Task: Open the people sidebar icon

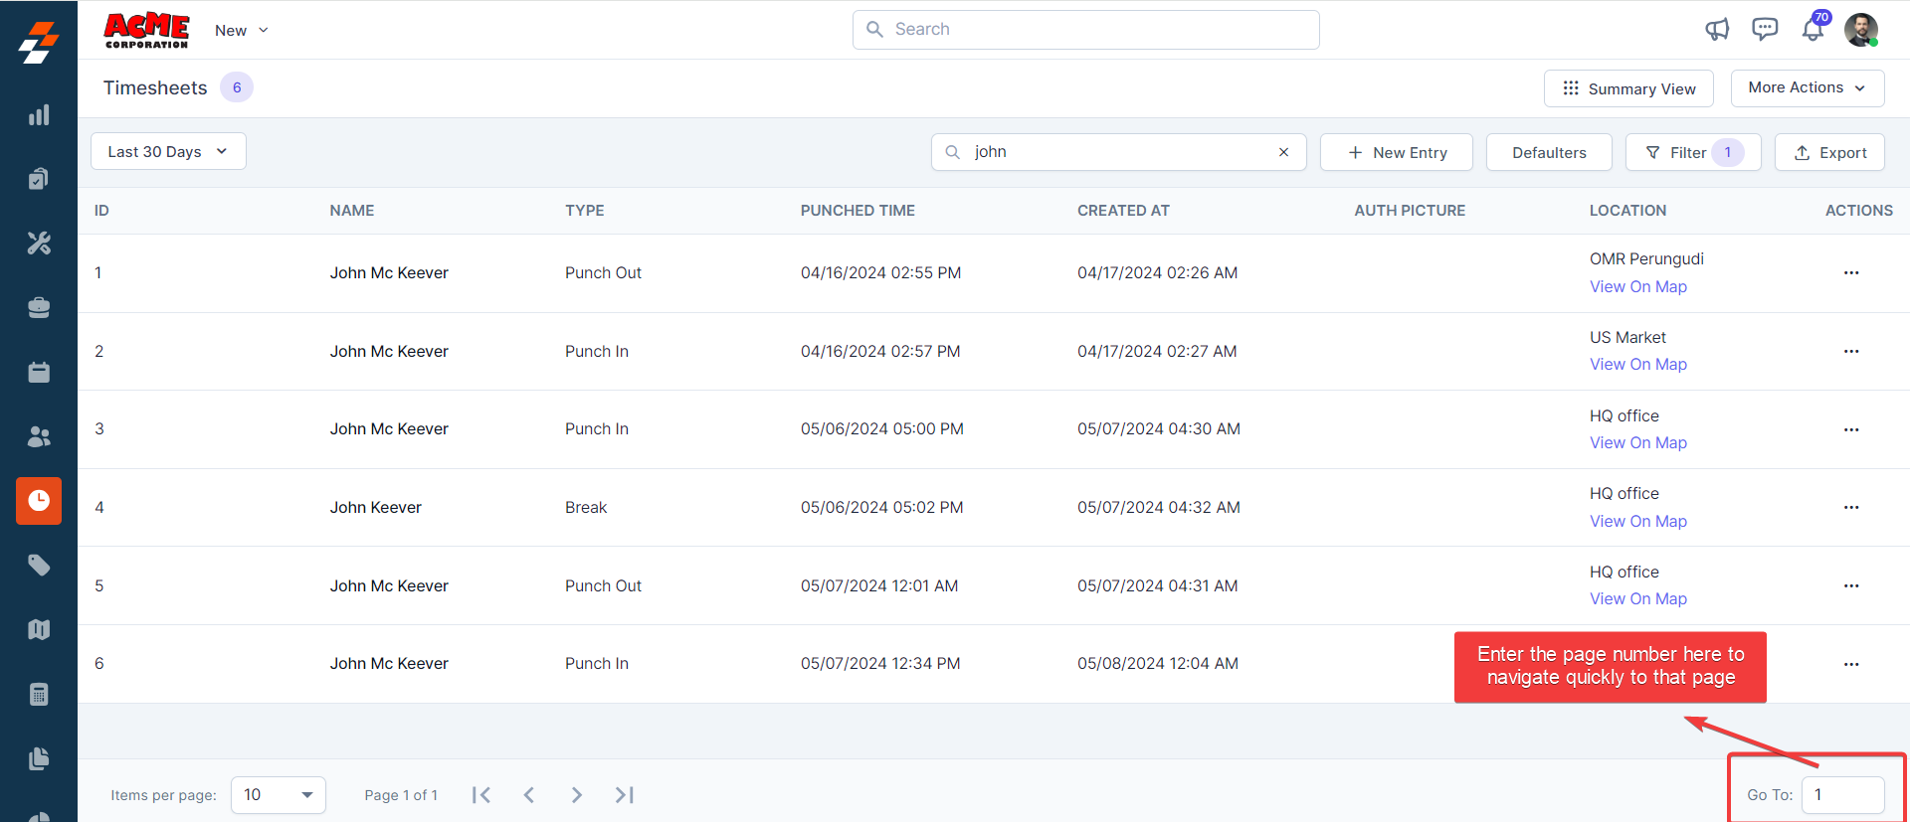Action: click(39, 436)
